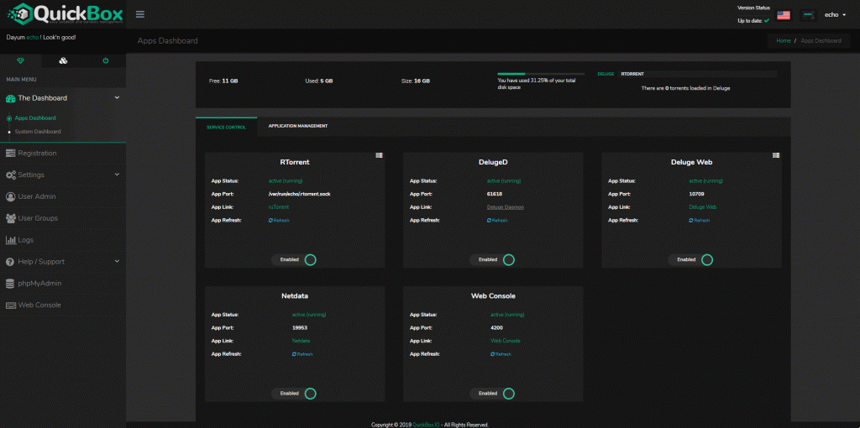
Task: Expand the Settings menu chevron
Action: (117, 175)
